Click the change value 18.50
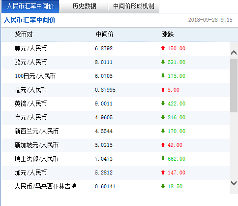The image size is (238, 206). [175, 186]
